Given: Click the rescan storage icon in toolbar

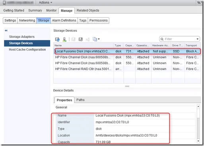Looking at the screenshot, I should tap(64, 39).
